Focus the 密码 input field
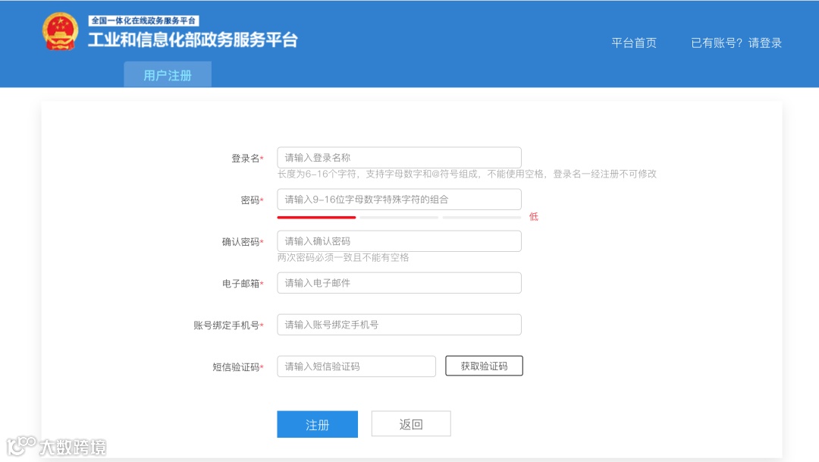 [x=399, y=199]
